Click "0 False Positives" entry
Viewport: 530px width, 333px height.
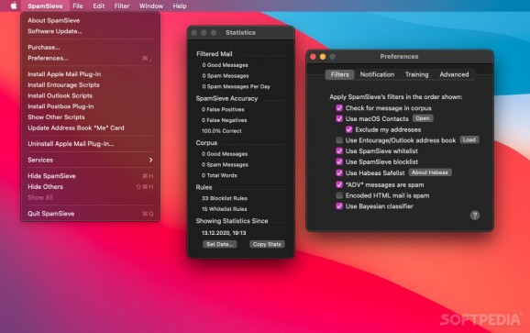pos(223,109)
